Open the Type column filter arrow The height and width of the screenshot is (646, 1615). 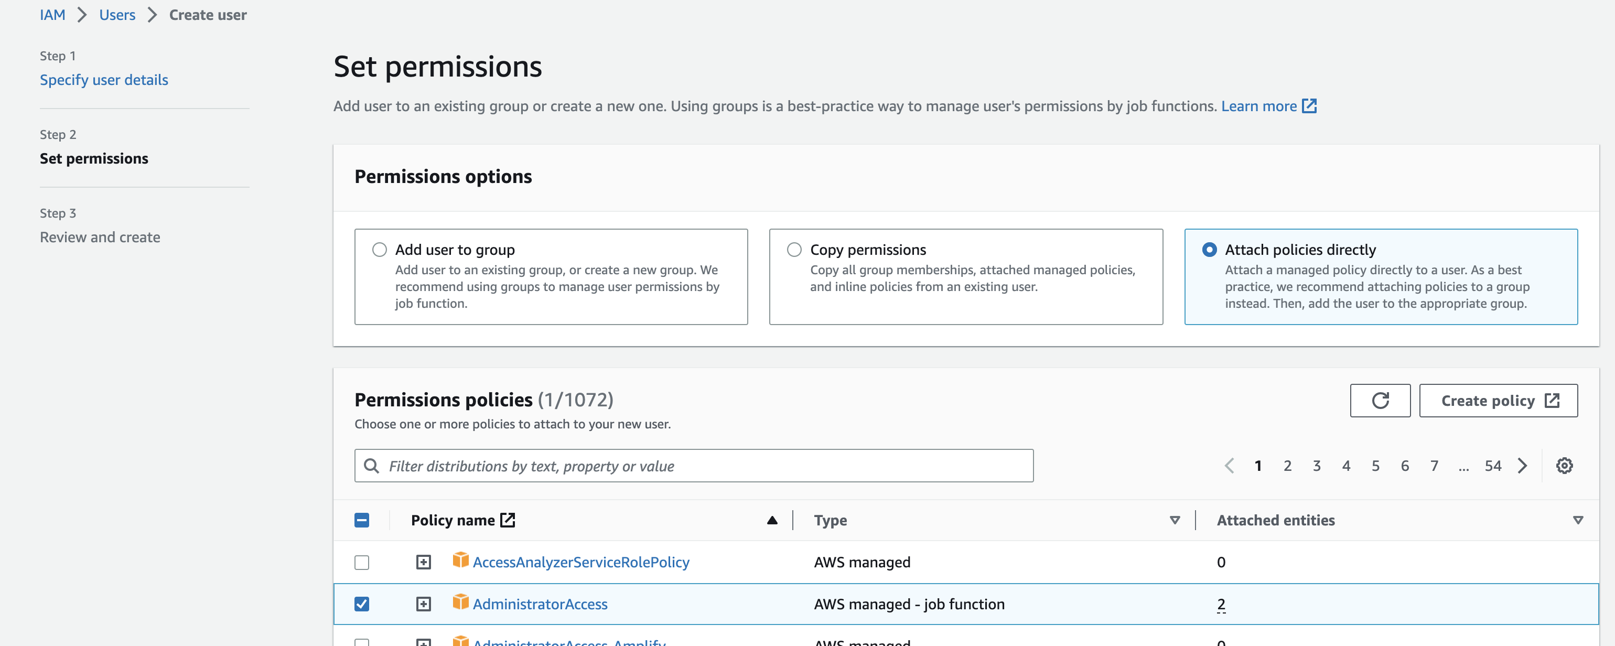(x=1175, y=520)
